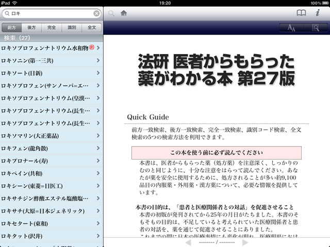Image resolution: width=330 pixels, height=247 pixels.
Task: Open ロキソート(日新) entry
Action: 52,73
